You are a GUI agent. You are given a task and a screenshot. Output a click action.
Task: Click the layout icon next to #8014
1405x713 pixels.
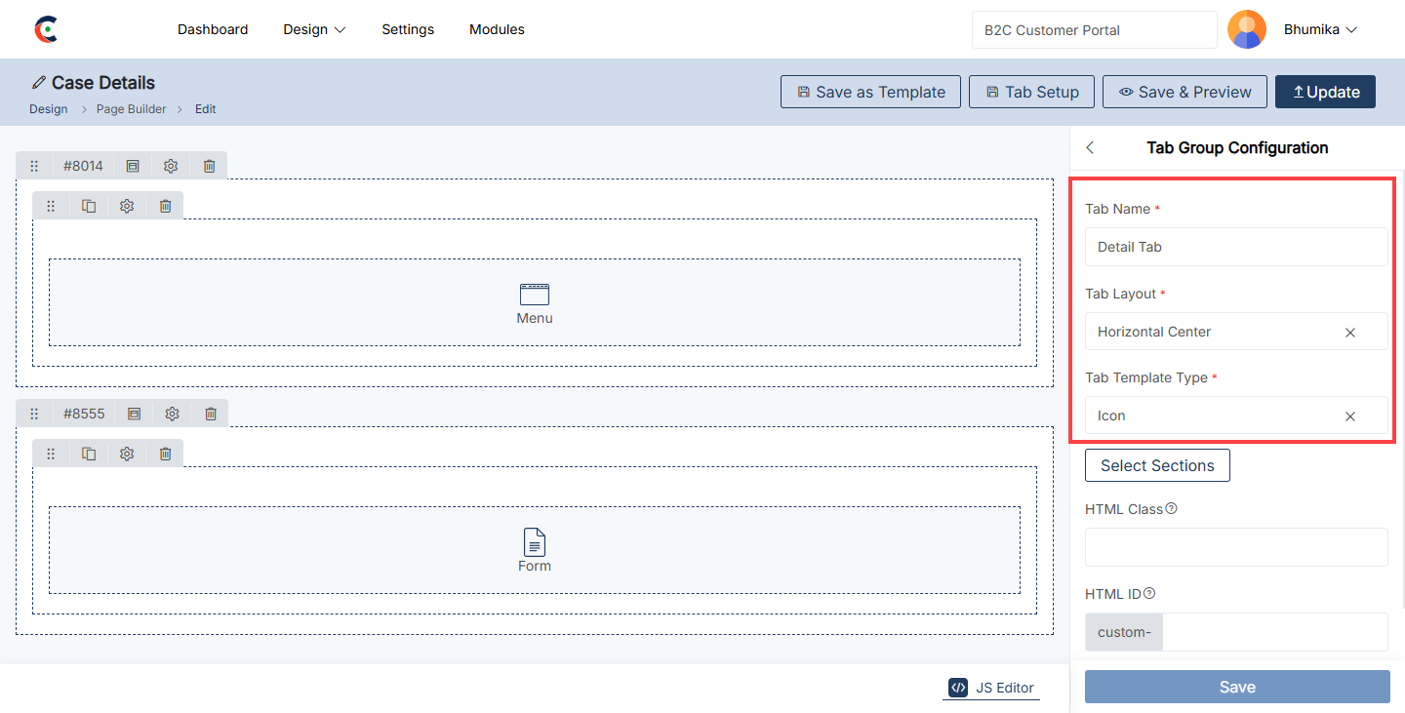pyautogui.click(x=133, y=166)
